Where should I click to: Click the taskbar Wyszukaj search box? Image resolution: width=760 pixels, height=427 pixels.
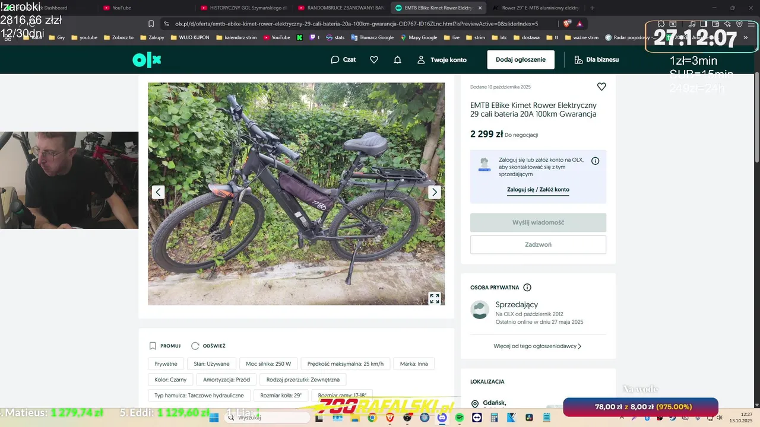267,418
